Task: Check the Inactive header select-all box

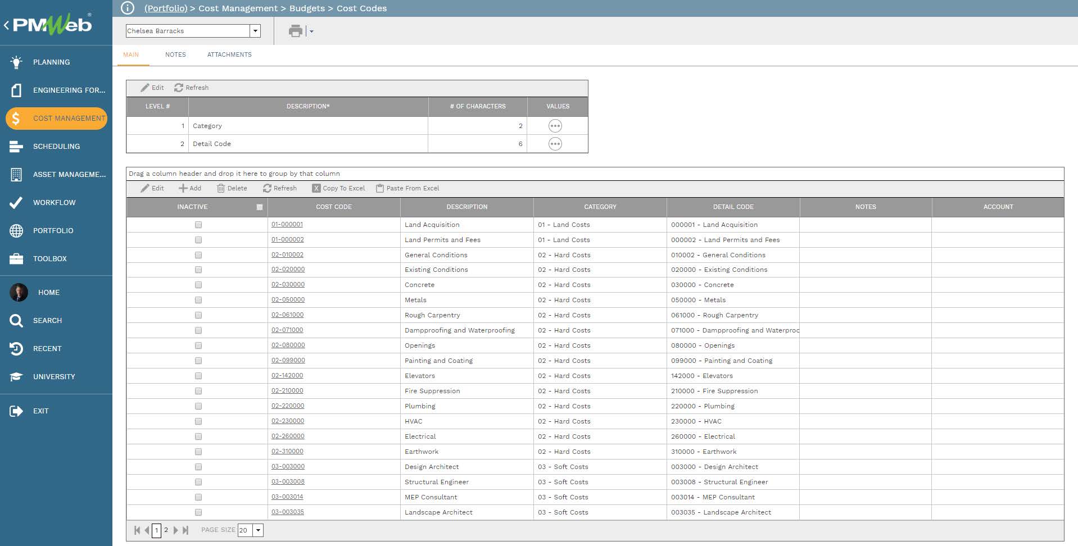Action: coord(260,207)
